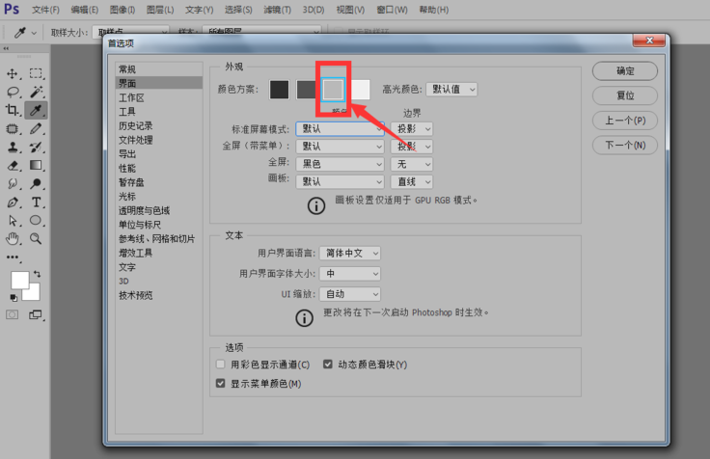Open 全屏 border dropdown showing 无
Screen dimensions: 710x459
click(412, 164)
